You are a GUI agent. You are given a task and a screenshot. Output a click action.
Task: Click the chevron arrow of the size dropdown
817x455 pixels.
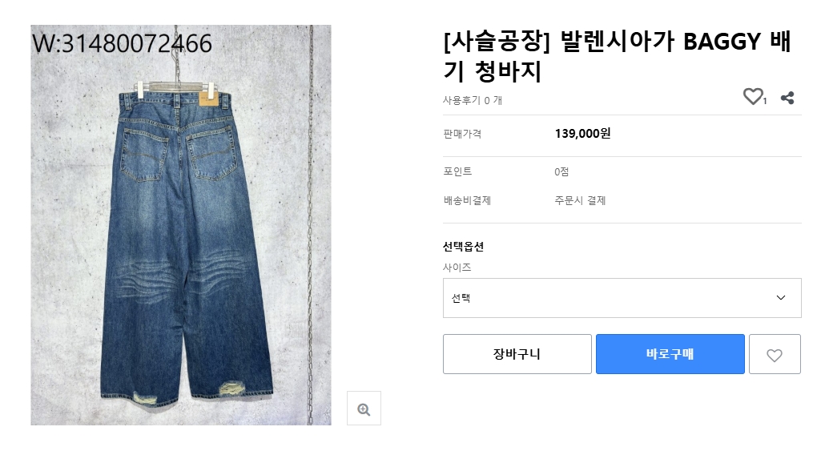[x=780, y=298]
